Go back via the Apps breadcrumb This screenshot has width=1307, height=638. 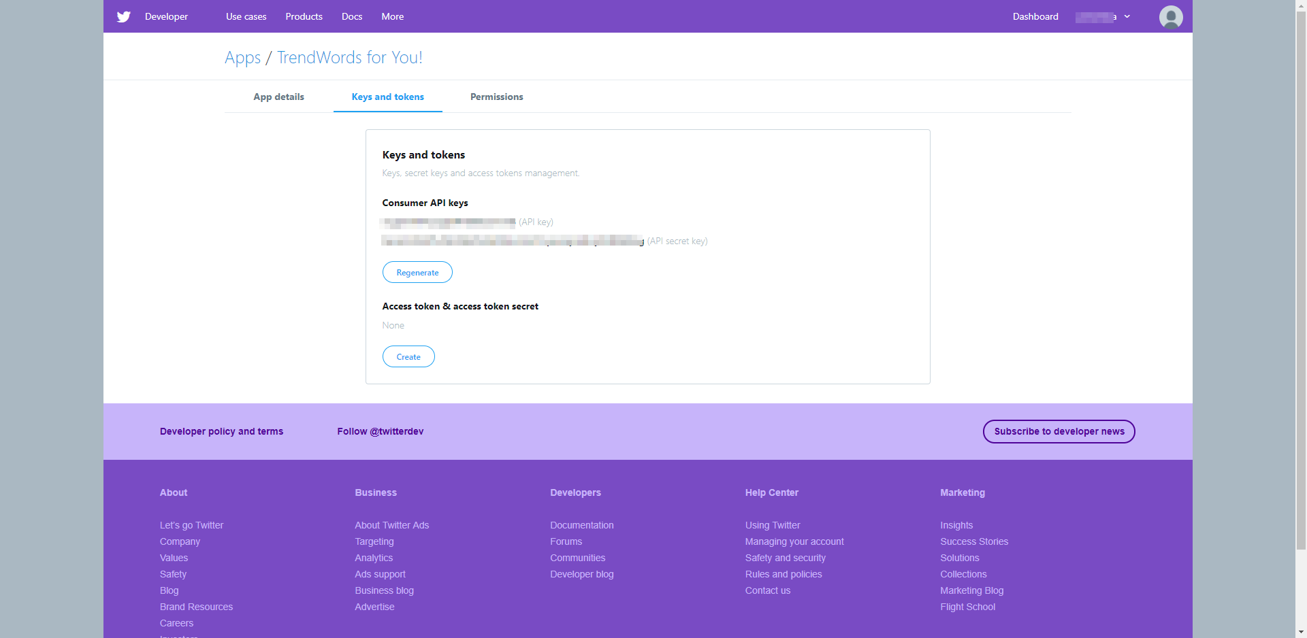tap(242, 57)
